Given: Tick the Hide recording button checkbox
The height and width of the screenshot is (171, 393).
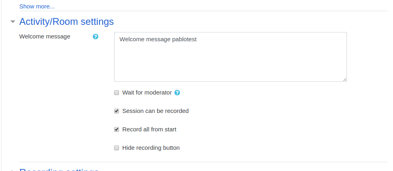Looking at the screenshot, I should coord(117,148).
